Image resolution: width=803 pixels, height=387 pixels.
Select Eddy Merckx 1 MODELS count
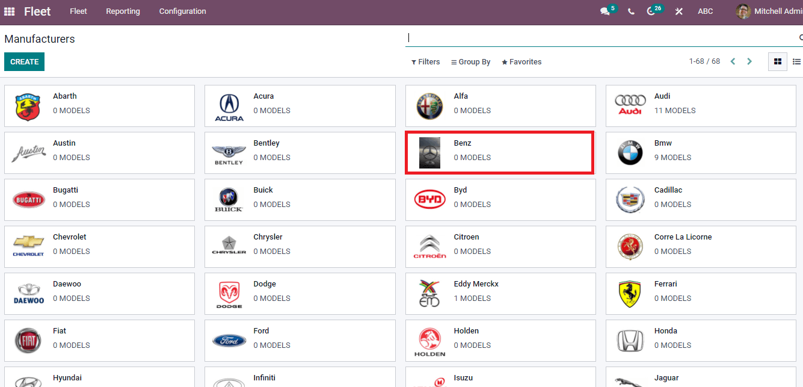472,299
